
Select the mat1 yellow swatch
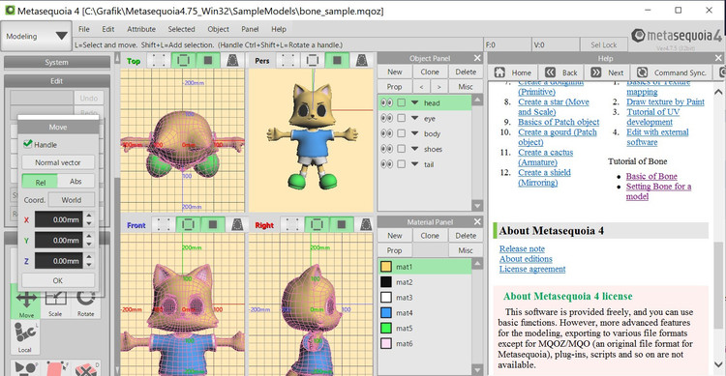386,267
